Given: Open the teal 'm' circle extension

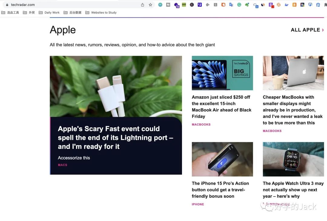Looking at the screenshot, I should click(160, 5).
